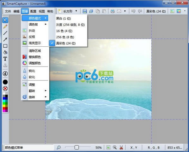Open the 视图 menu
The height and width of the screenshot is (152, 189).
click(x=42, y=11)
